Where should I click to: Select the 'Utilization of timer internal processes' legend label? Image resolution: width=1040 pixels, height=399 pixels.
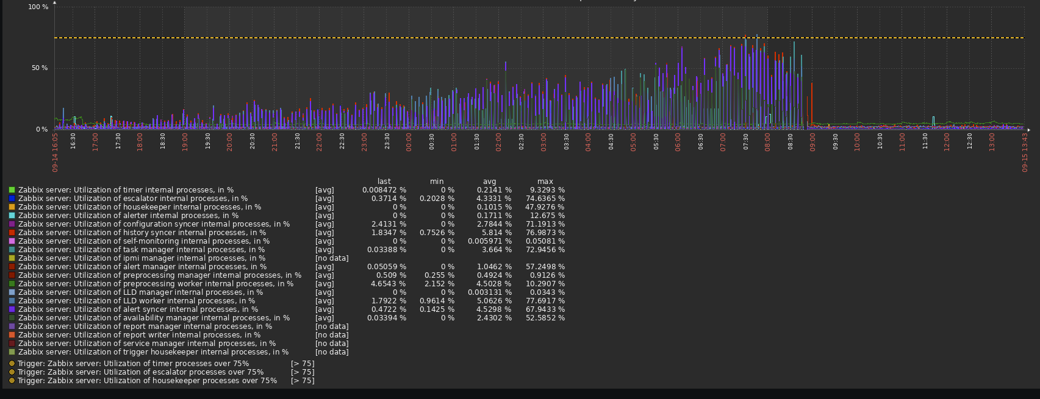point(126,190)
